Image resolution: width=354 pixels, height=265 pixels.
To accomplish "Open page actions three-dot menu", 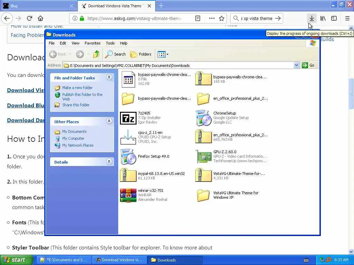I will pyautogui.click(x=212, y=19).
